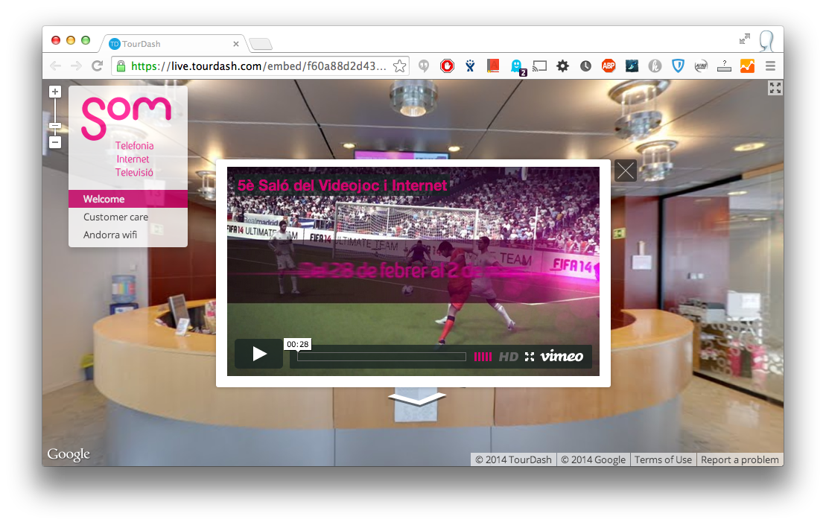Open the gray cursive h extension
The height and width of the screenshot is (525, 826).
[x=655, y=66]
